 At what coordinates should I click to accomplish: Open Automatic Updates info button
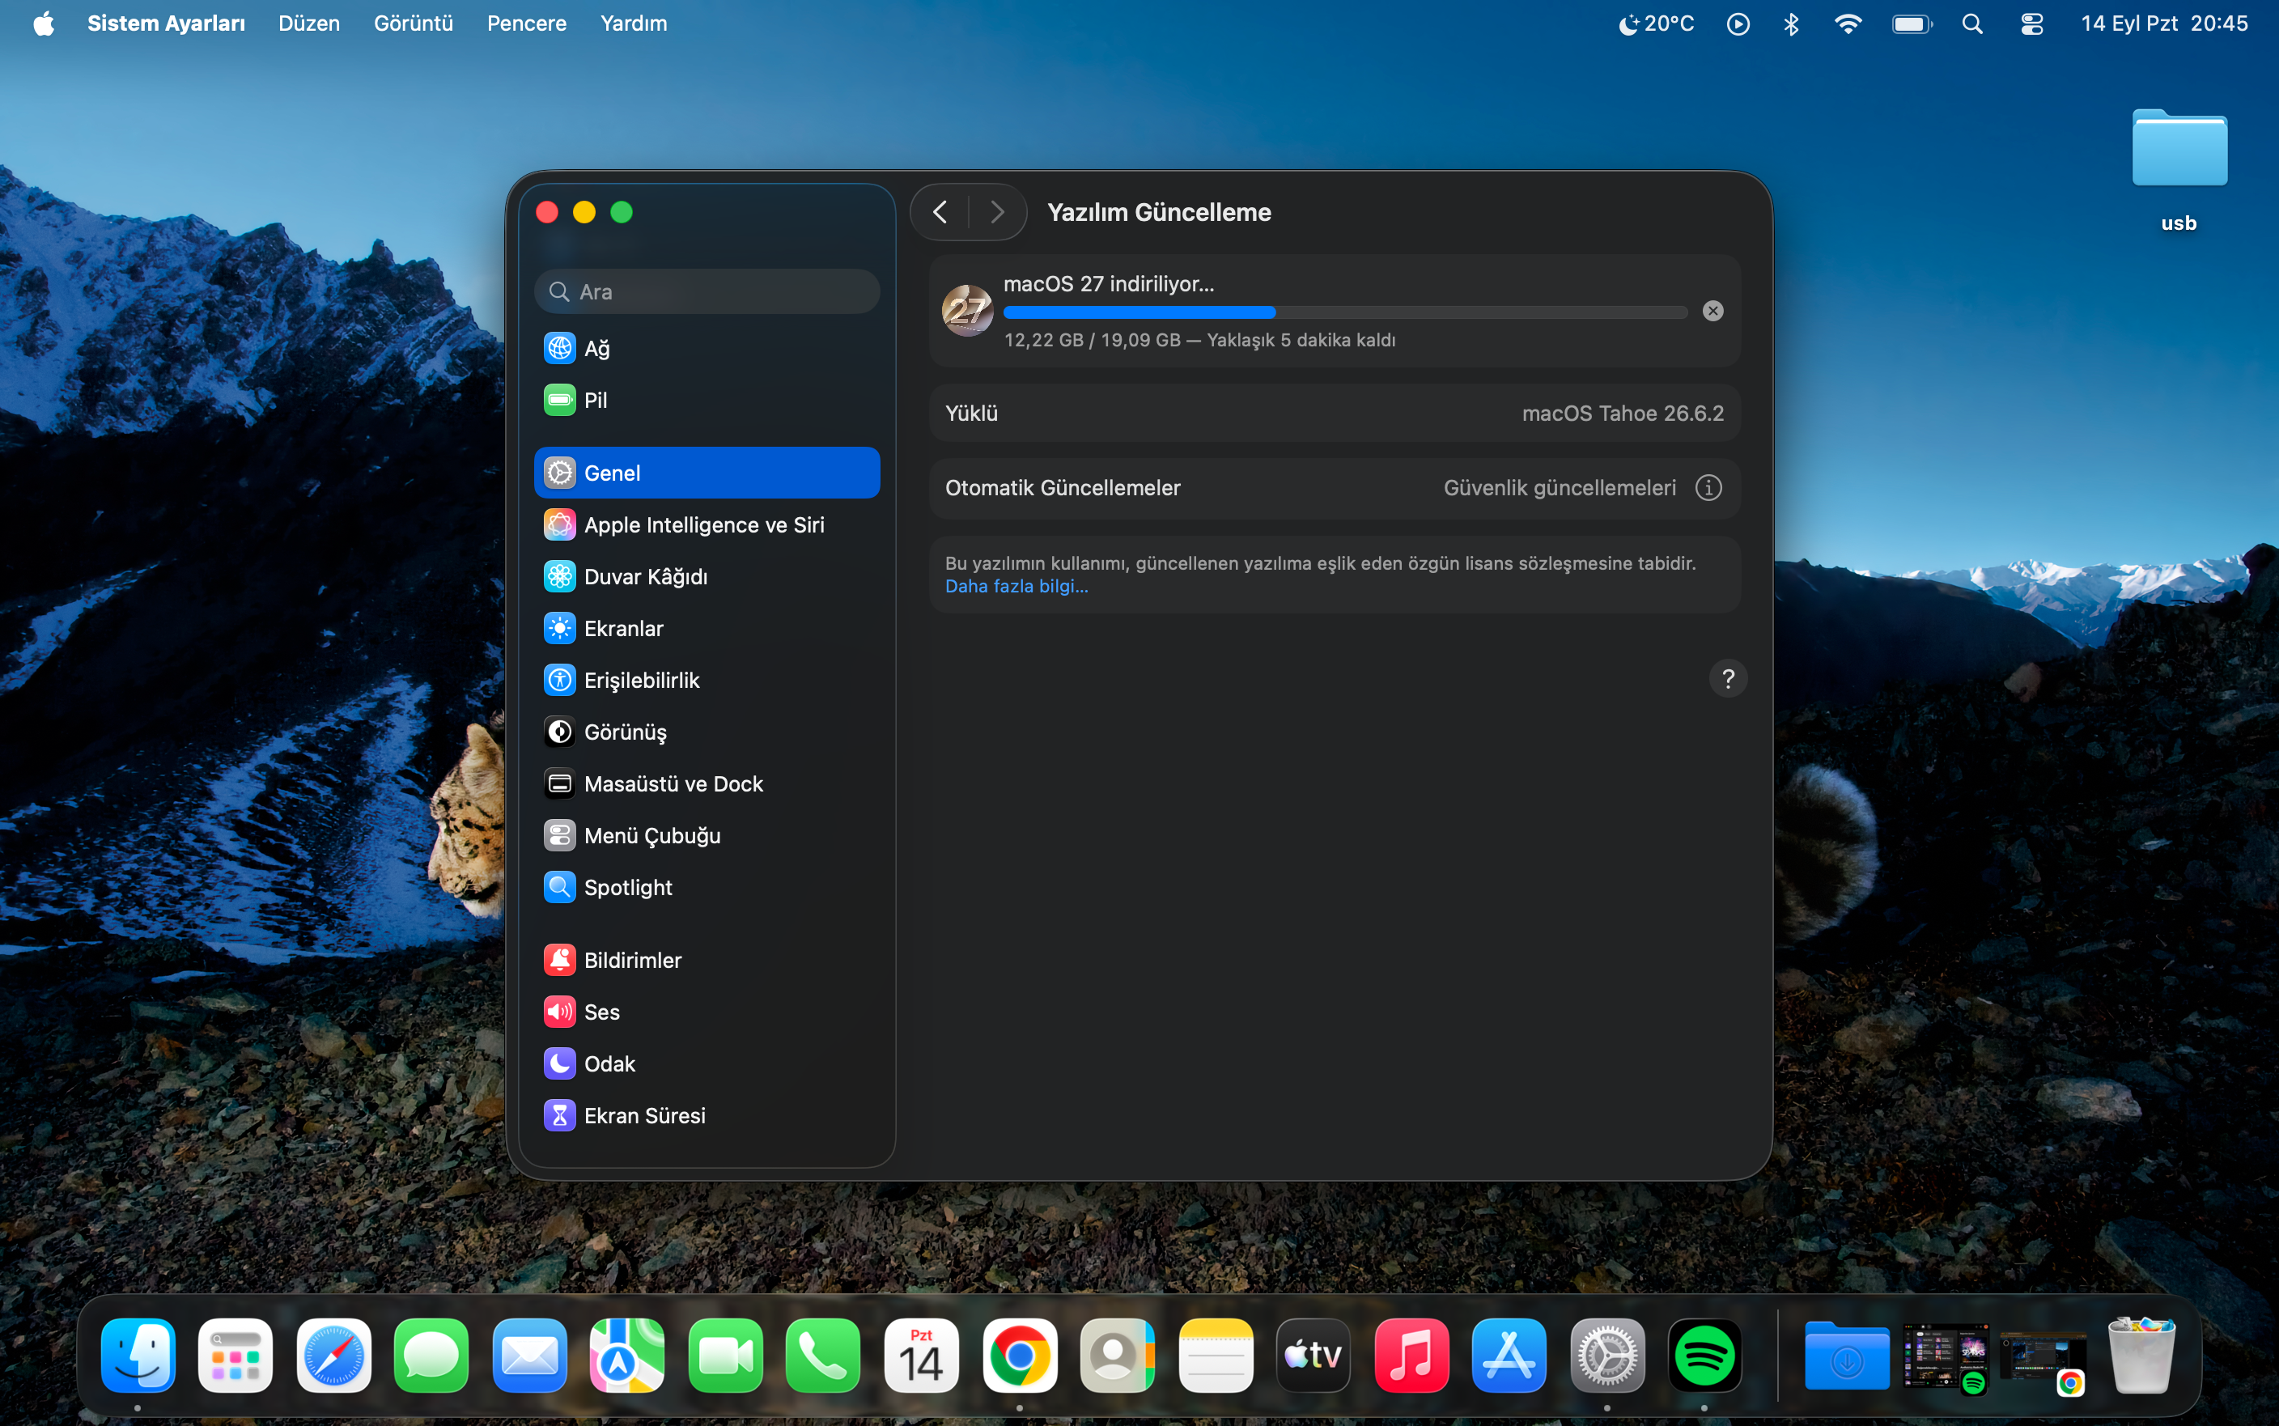(x=1708, y=487)
